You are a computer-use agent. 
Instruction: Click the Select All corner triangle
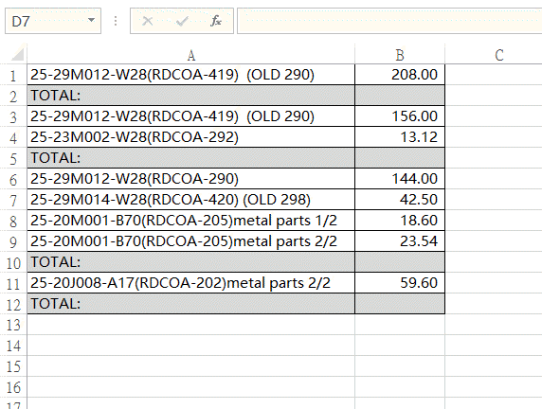tap(17, 55)
